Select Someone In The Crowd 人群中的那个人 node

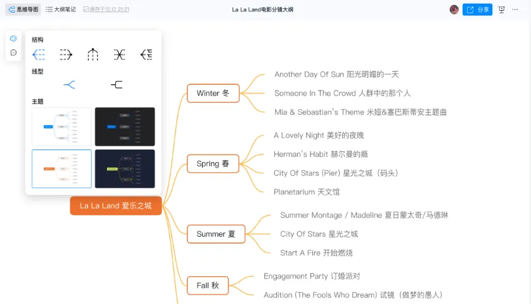pos(342,93)
